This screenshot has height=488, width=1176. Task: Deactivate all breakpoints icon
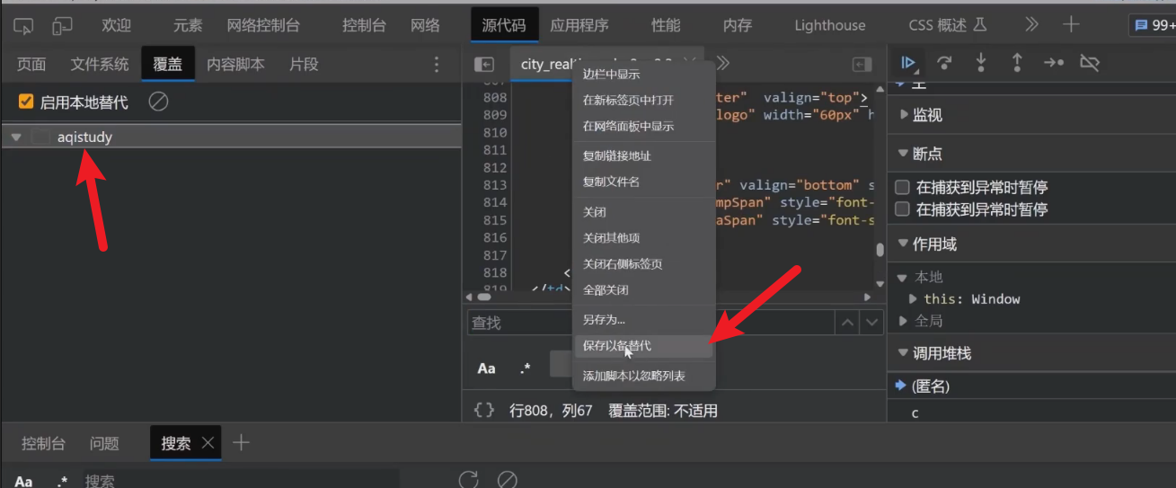click(1090, 63)
